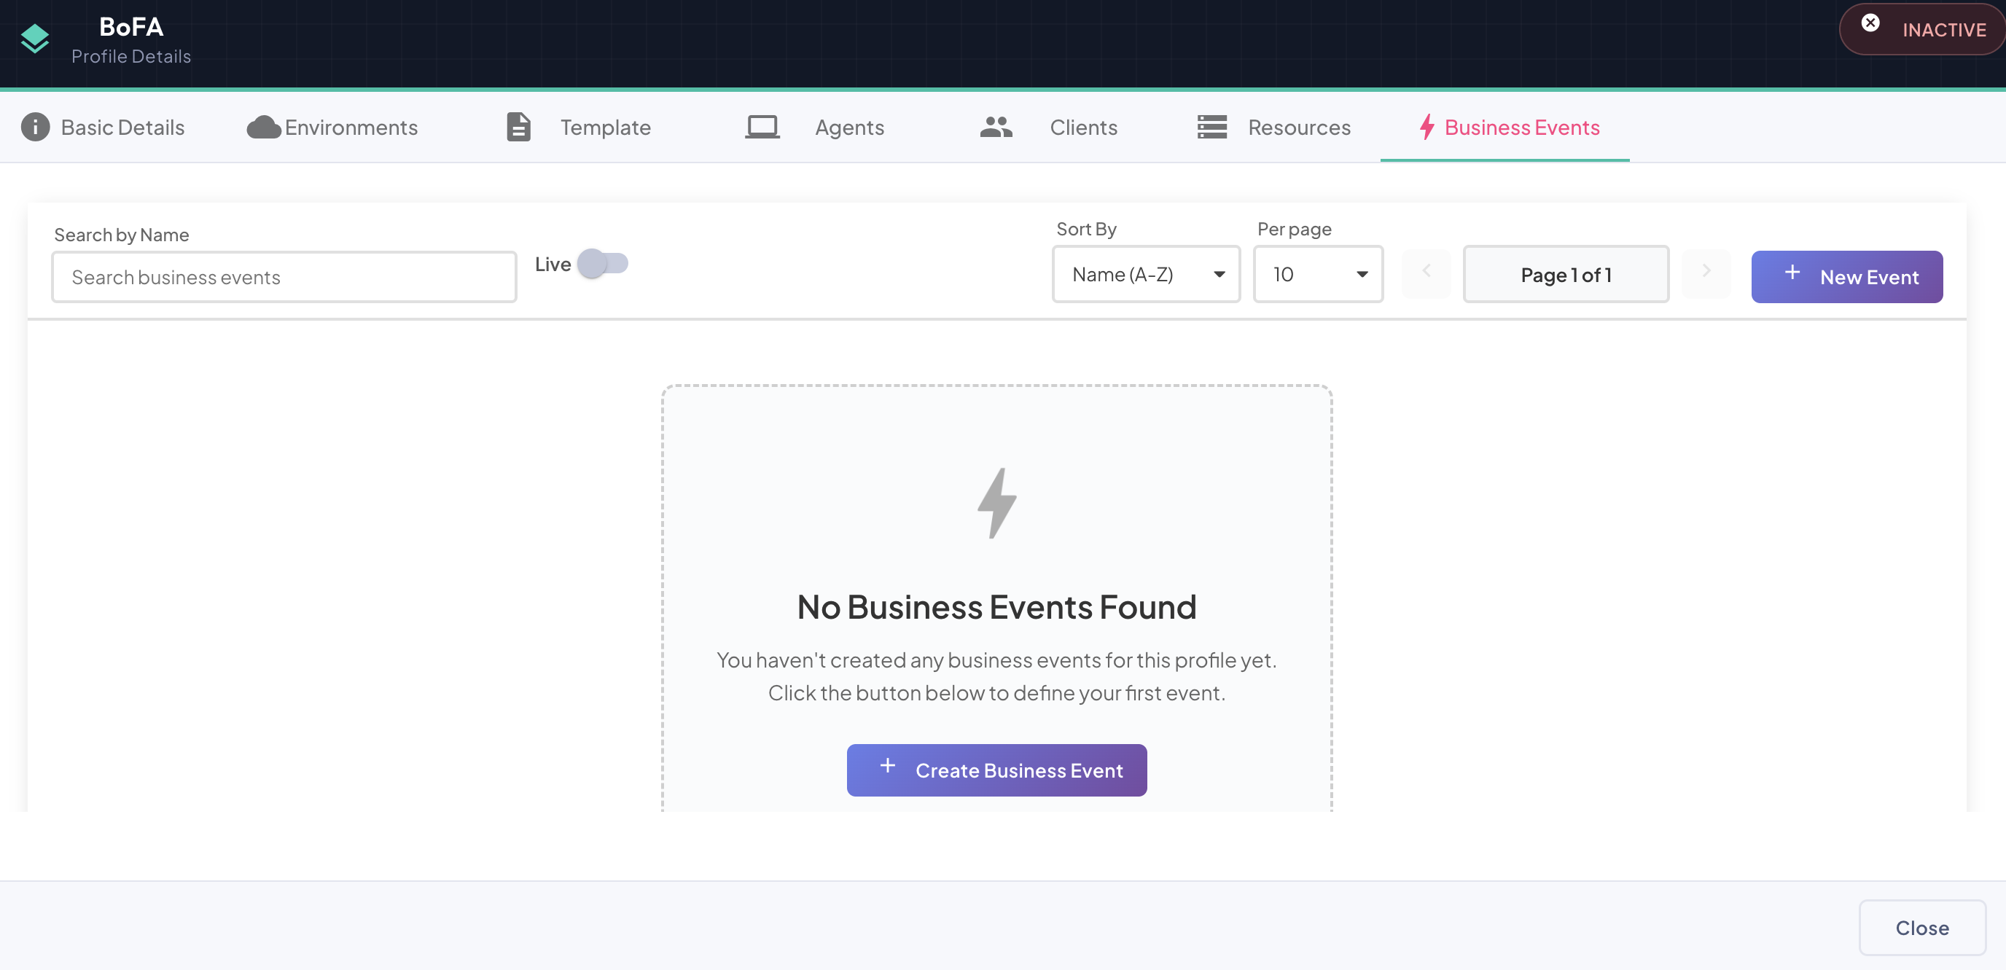Click the storage icon beside Resources
The image size is (2006, 970).
tap(1211, 127)
